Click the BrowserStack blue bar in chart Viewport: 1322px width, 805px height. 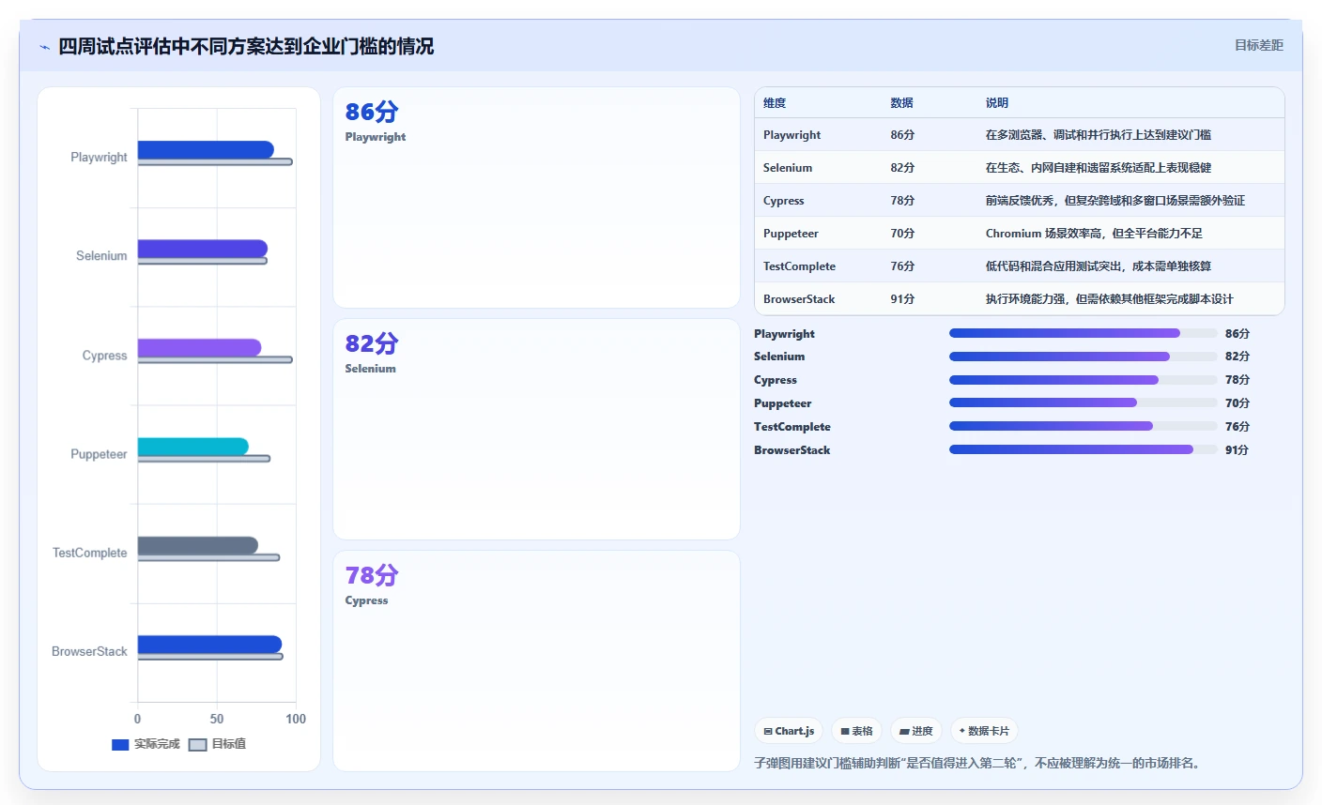point(209,644)
